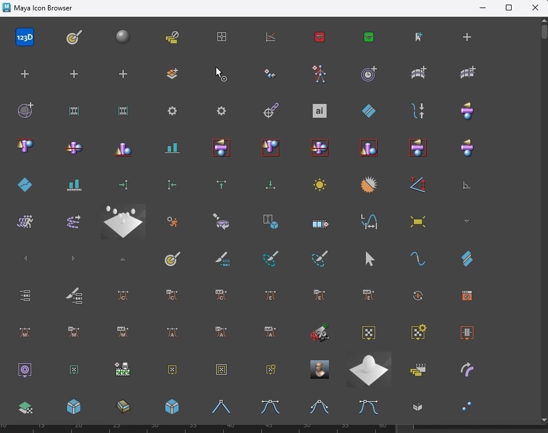Select the red dice with camera icon

click(320, 333)
